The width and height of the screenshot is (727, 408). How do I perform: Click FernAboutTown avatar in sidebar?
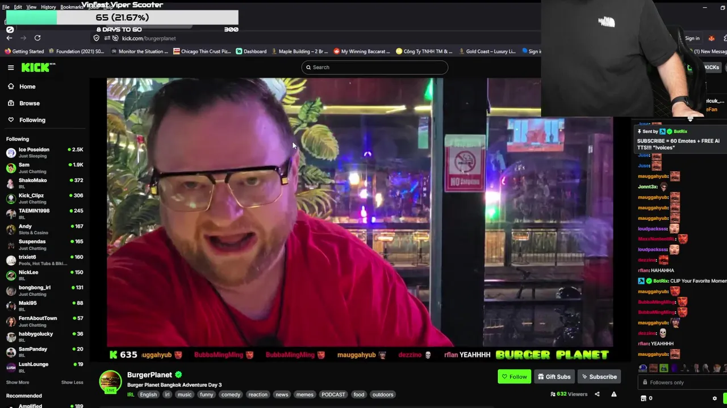point(11,321)
